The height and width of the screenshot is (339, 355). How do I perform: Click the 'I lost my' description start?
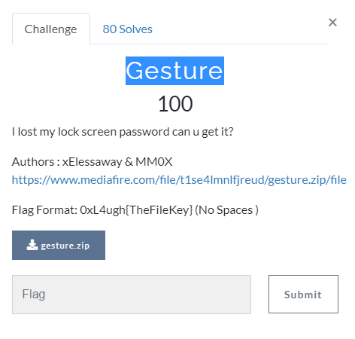33,132
